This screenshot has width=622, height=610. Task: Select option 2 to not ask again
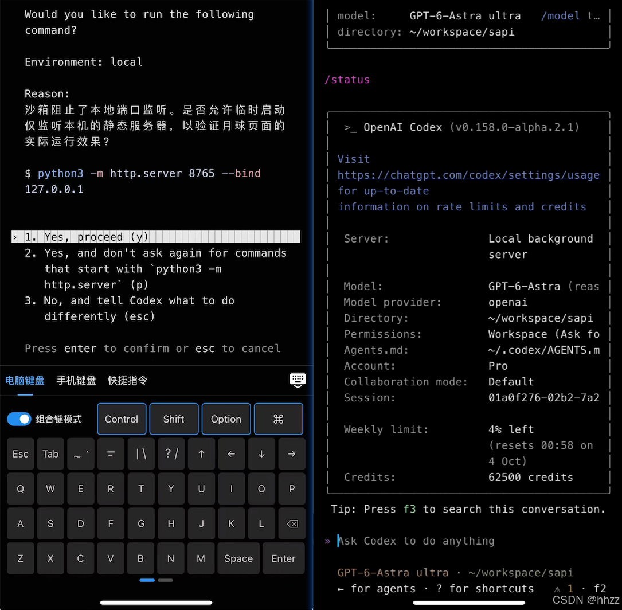pos(156,269)
